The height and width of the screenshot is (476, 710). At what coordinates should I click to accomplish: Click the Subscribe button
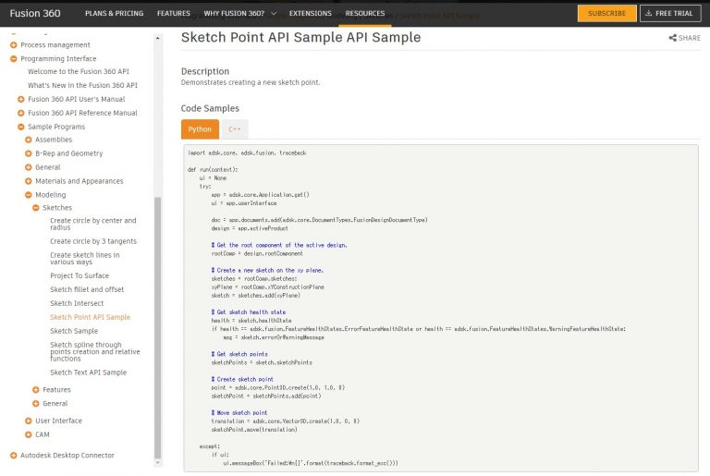click(606, 13)
